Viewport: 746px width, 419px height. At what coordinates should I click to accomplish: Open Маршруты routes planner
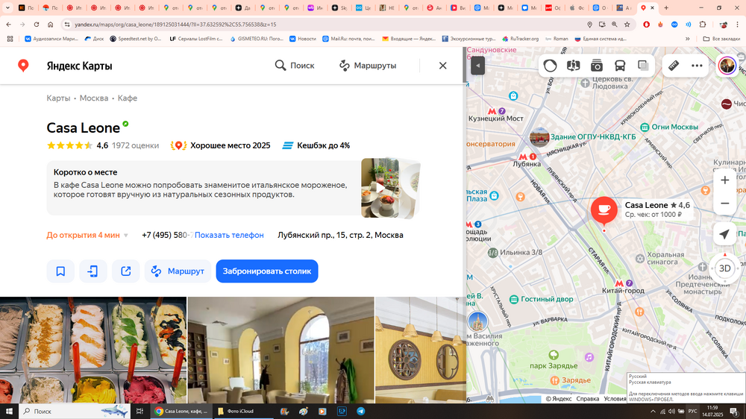367,66
